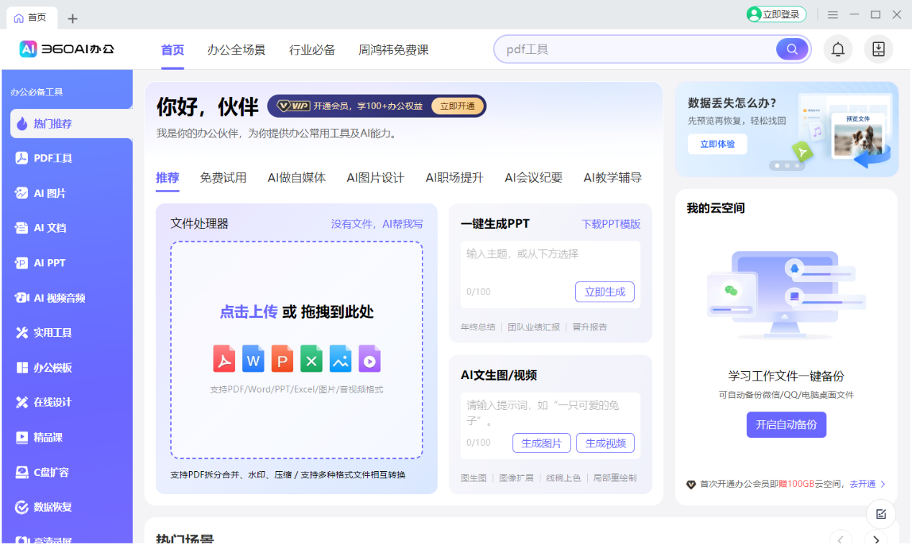912x545 pixels.
Task: Click the 立即生成 PPT button
Action: click(604, 292)
